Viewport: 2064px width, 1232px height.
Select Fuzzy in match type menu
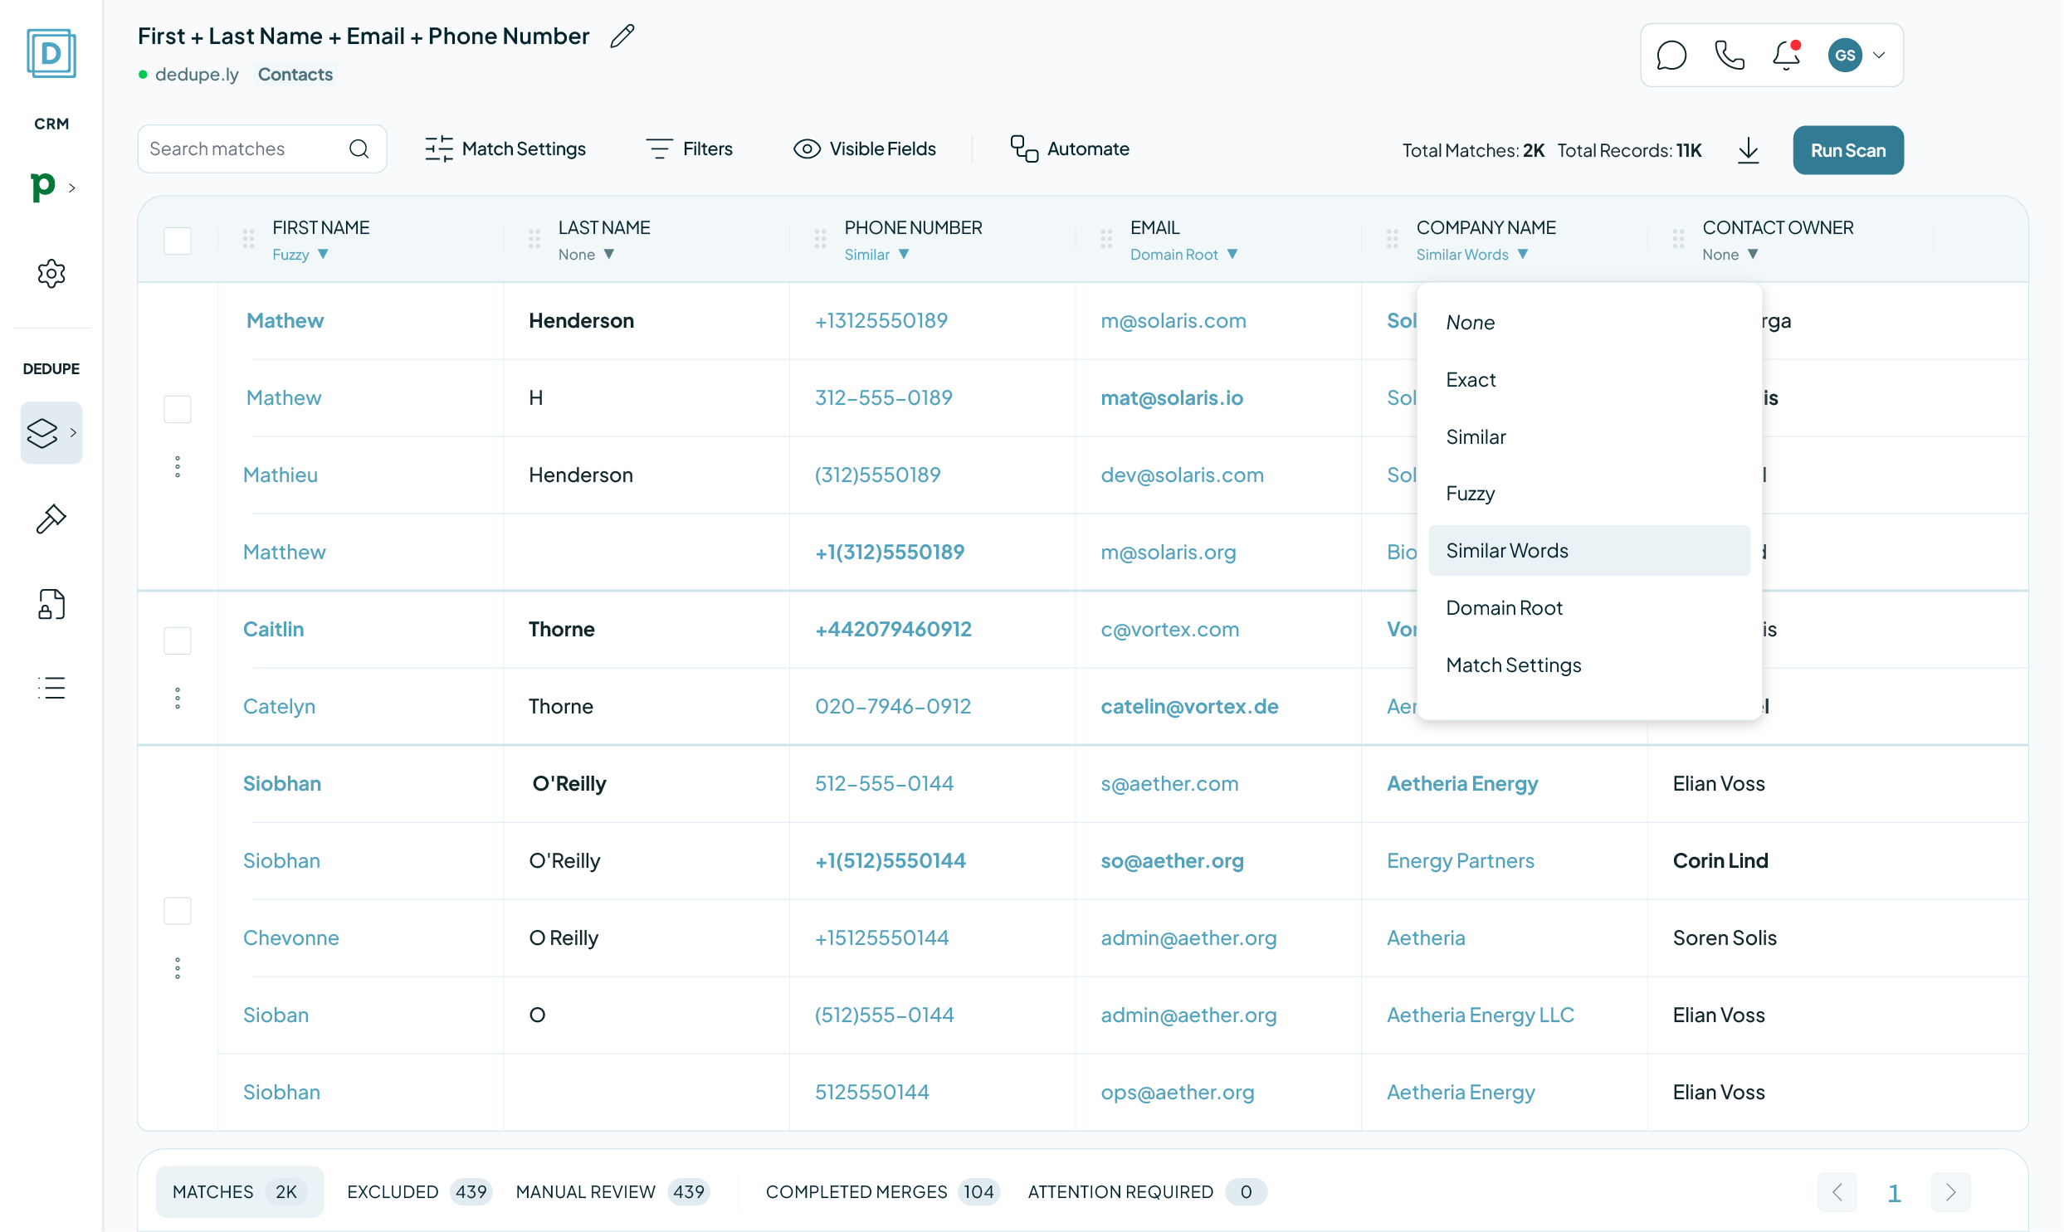click(x=1589, y=493)
